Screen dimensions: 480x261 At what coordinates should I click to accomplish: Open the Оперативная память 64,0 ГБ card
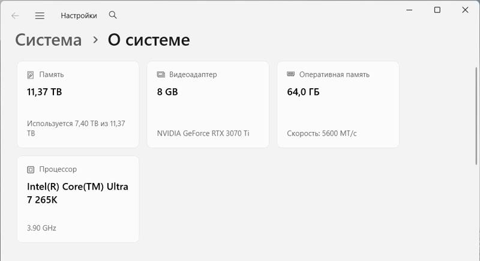point(338,104)
